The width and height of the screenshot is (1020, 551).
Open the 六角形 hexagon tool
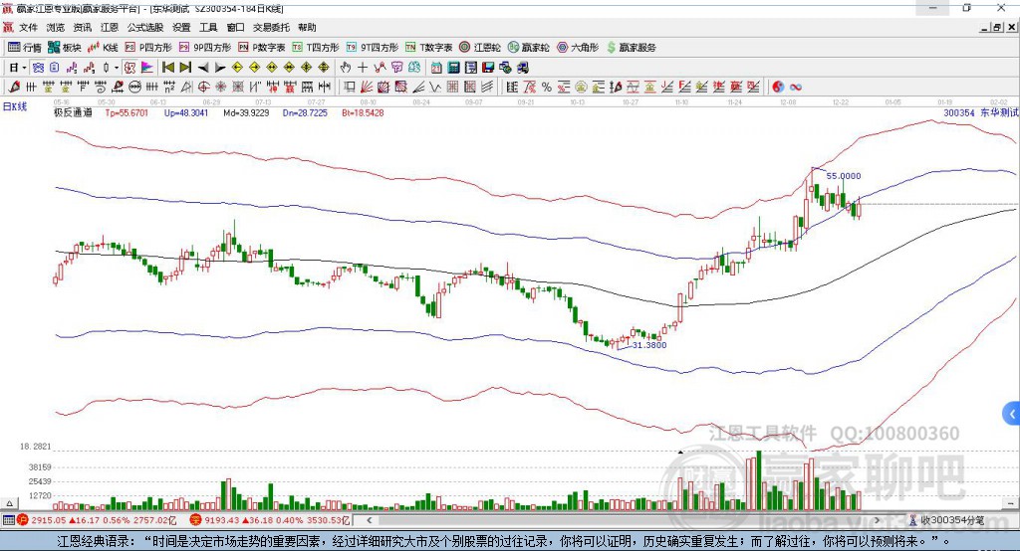pyautogui.click(x=578, y=47)
